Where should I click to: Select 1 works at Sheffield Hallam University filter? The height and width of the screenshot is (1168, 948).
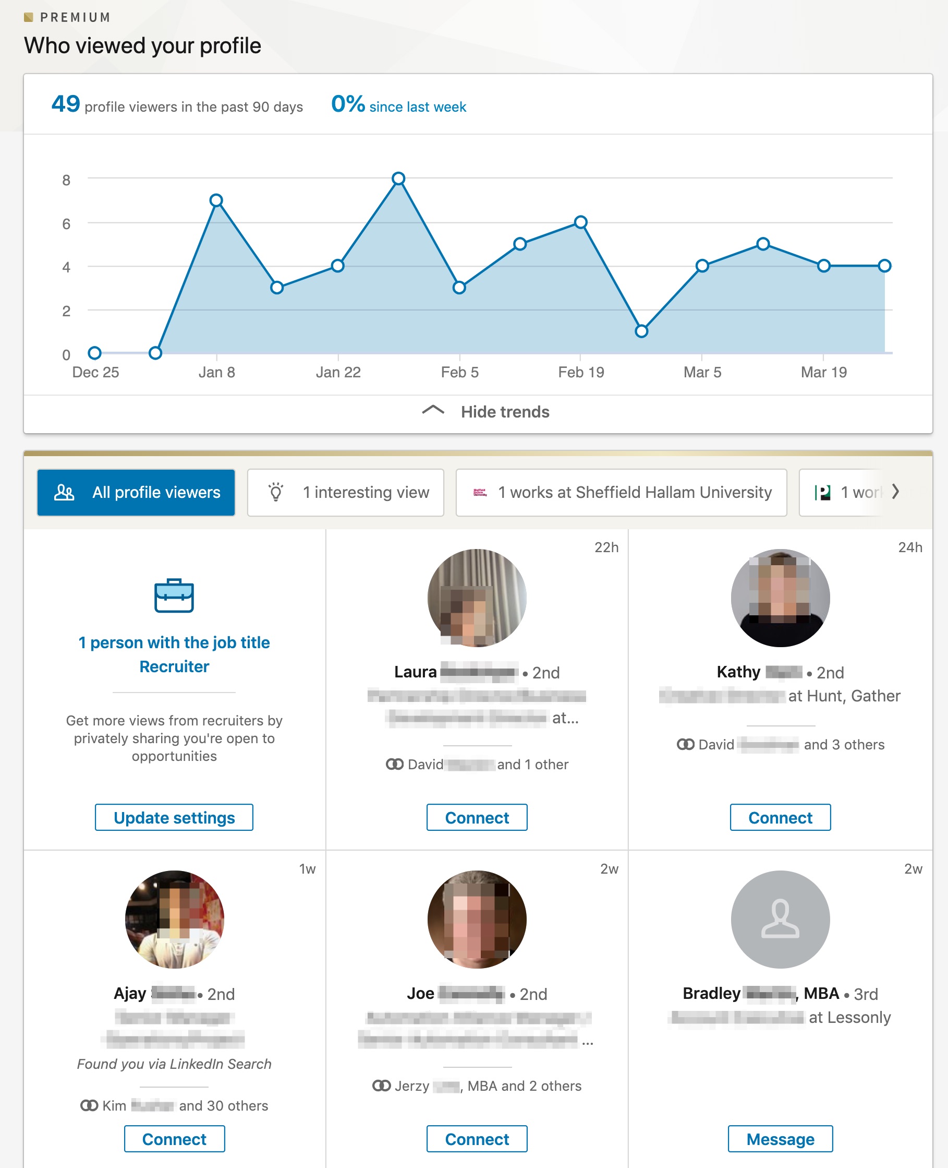(x=621, y=493)
